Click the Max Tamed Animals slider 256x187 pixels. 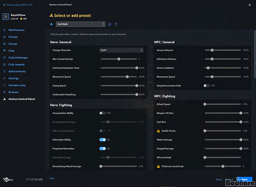click(119, 59)
